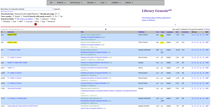
Task: Sort results by the ID column
Action: pos(2,32)
